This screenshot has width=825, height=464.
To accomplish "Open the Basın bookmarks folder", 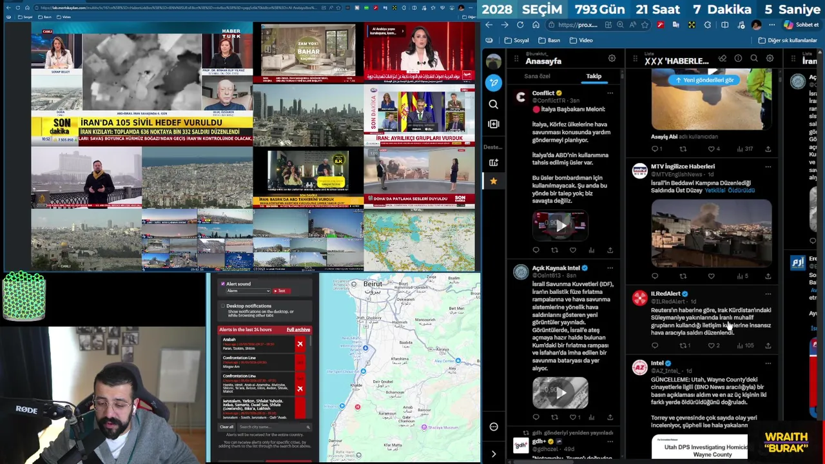I will point(549,40).
